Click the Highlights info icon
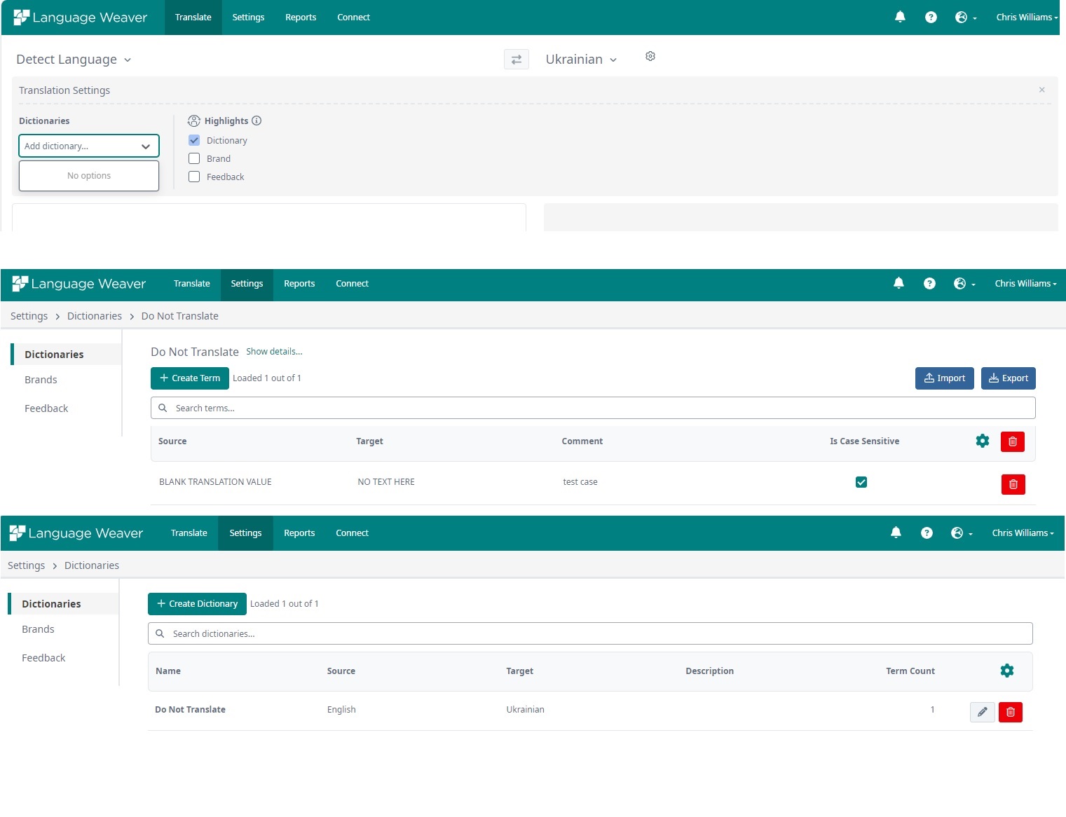The height and width of the screenshot is (817, 1066). (x=257, y=121)
